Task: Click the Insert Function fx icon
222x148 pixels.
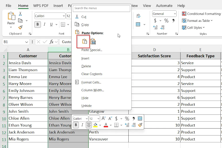Action: click(52, 42)
